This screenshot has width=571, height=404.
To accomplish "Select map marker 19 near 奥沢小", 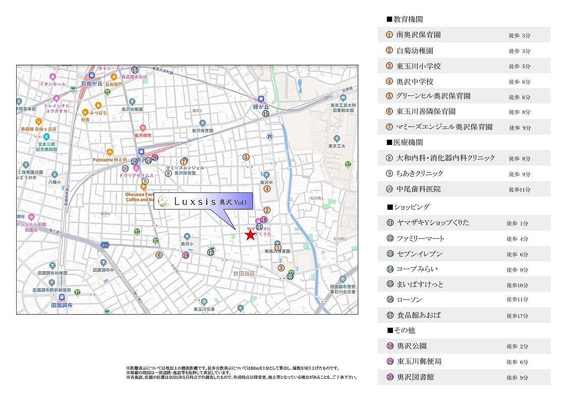I will point(186,256).
